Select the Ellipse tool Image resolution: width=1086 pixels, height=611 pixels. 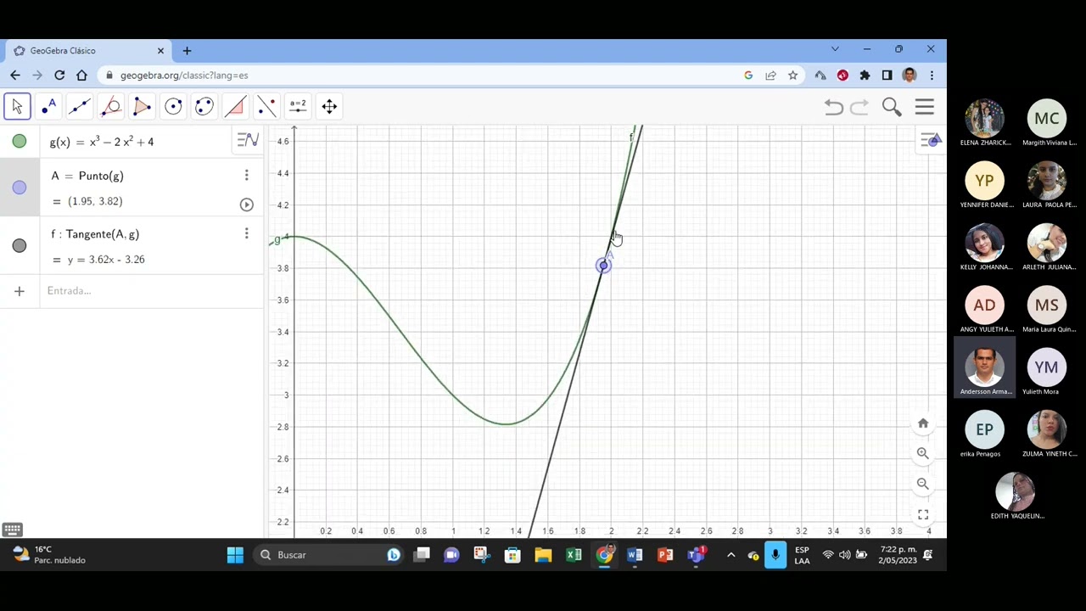204,106
